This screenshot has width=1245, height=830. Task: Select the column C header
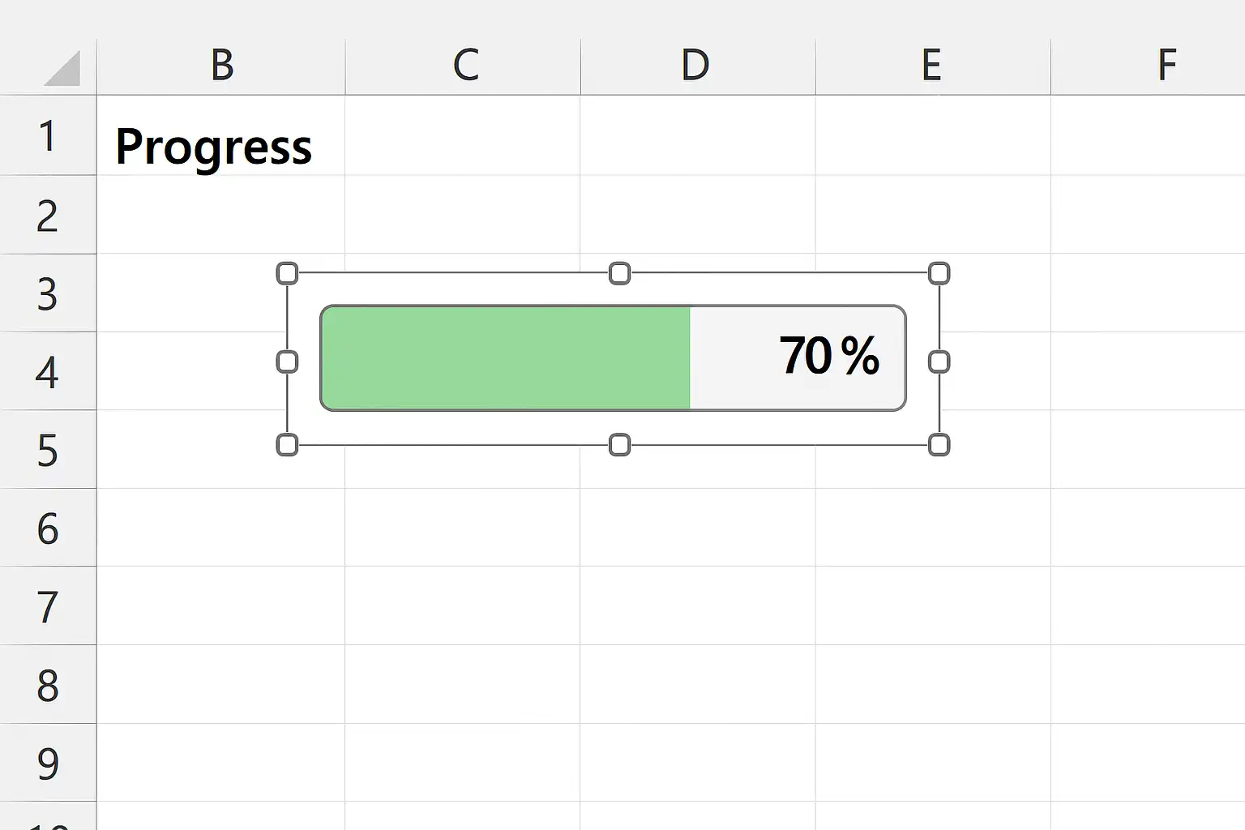(x=464, y=66)
